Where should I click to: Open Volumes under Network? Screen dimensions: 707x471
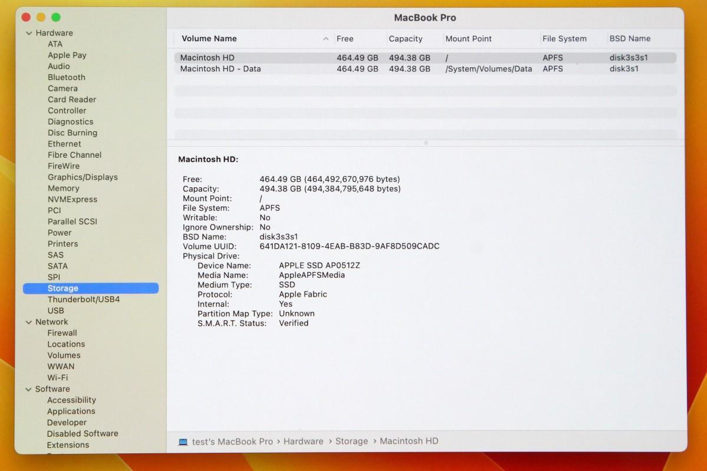tap(64, 356)
